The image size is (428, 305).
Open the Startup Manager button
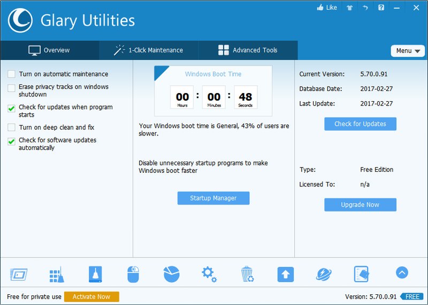pyautogui.click(x=213, y=198)
